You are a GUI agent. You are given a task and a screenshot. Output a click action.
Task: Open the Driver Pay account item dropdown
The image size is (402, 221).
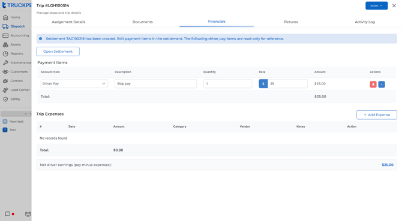(x=74, y=84)
